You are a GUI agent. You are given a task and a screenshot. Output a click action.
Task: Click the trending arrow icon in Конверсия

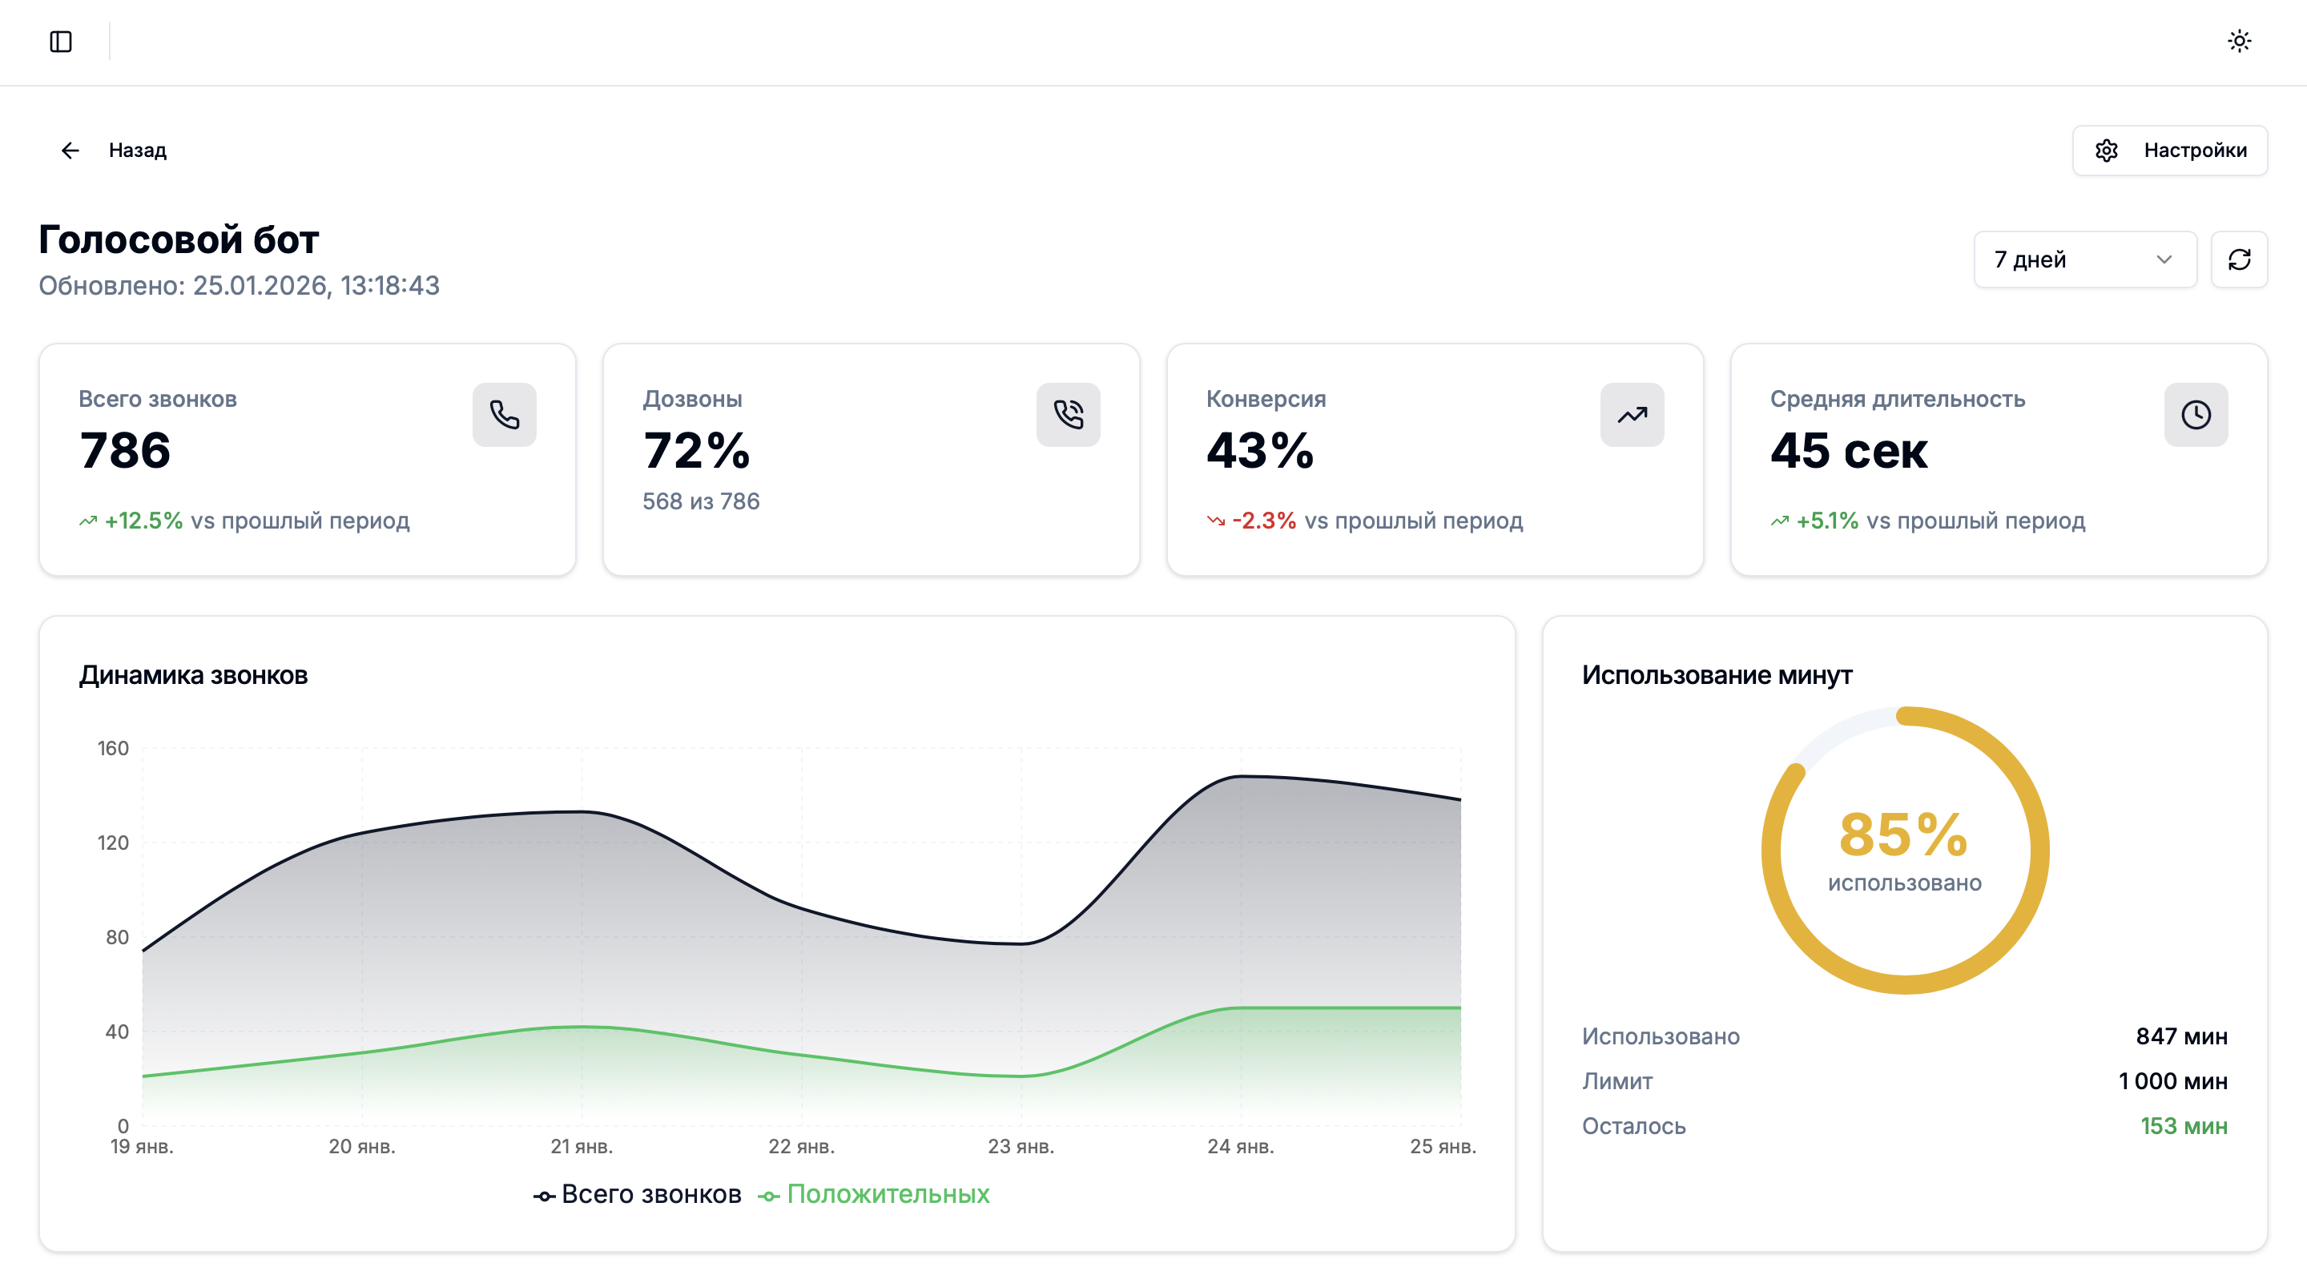click(x=1632, y=415)
